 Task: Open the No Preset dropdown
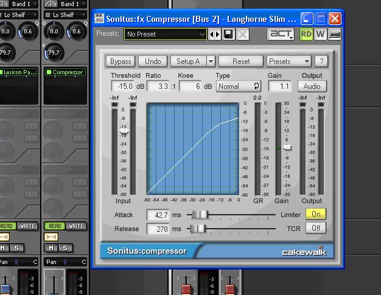(165, 34)
